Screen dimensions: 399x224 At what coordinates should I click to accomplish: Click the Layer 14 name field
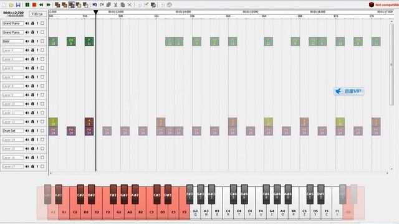pos(13,139)
